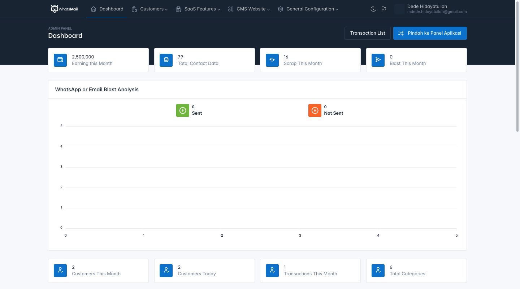Expand the Customers dropdown menu
The image size is (520, 289).
pos(150,9)
